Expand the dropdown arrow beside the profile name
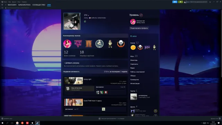This screenshot has height=125, width=222. click(x=88, y=15)
